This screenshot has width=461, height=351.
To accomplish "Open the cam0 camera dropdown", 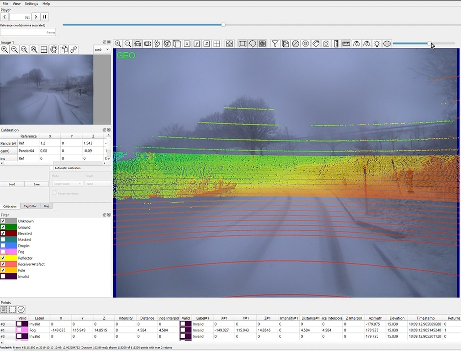I will pyautogui.click(x=101, y=49).
